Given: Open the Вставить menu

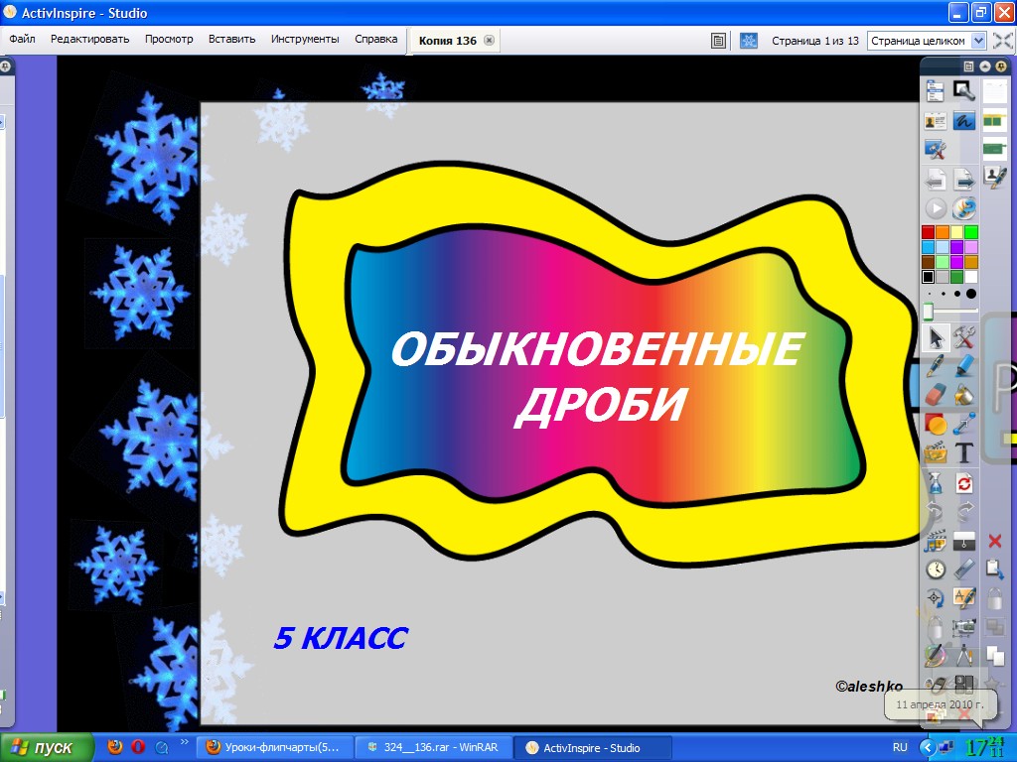Looking at the screenshot, I should [231, 40].
